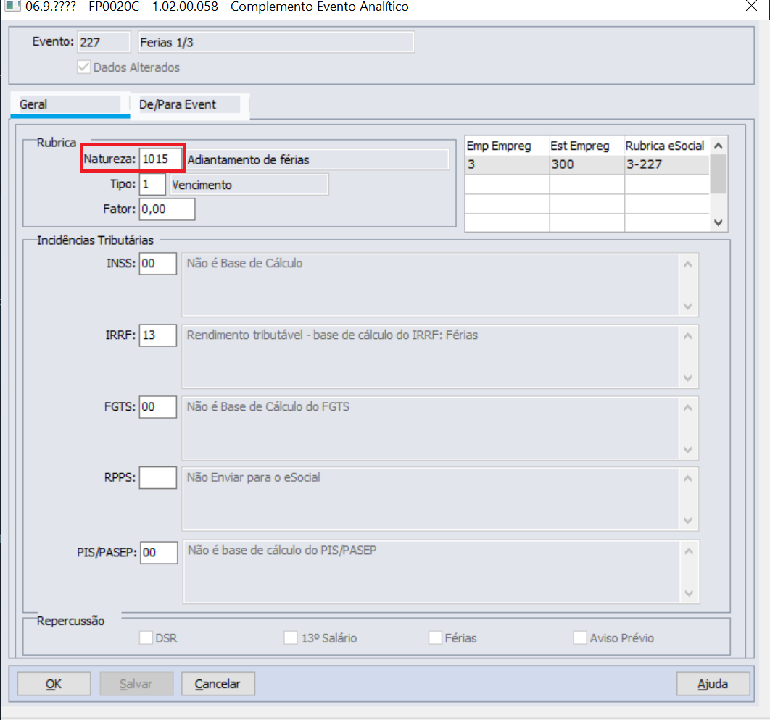Click RPPS description scroll down arrow
Image resolution: width=770 pixels, height=720 pixels.
point(688,520)
